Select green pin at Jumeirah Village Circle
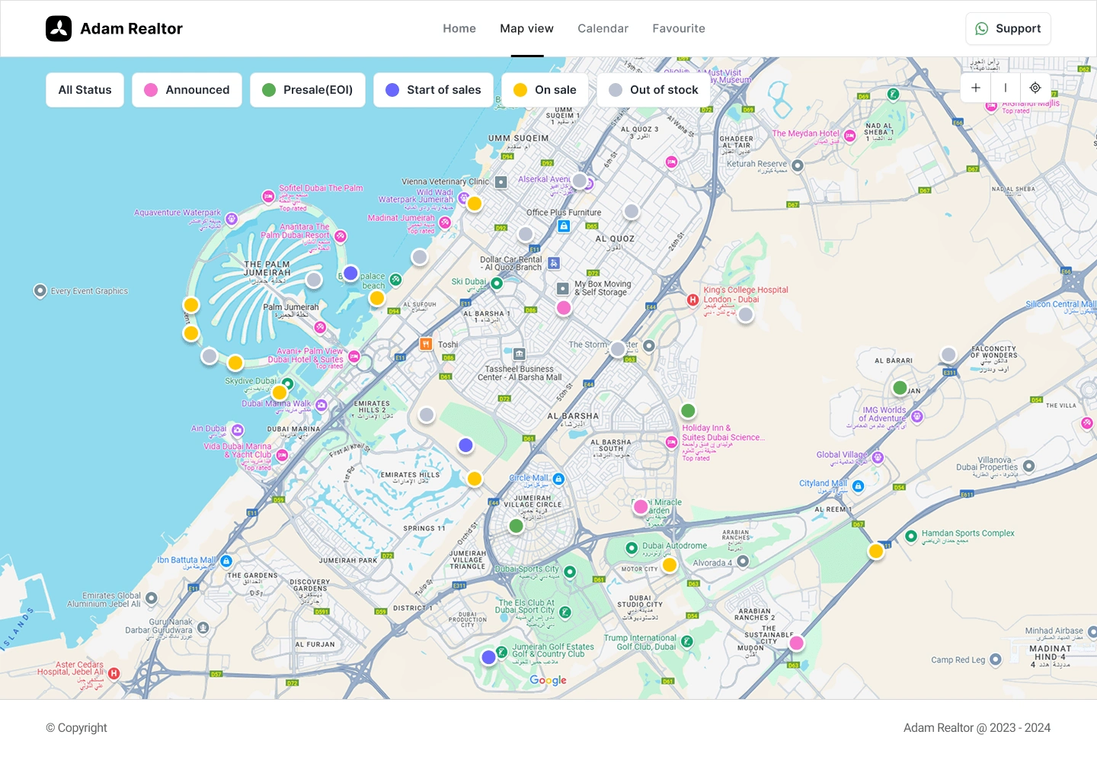This screenshot has width=1097, height=757. (x=517, y=526)
